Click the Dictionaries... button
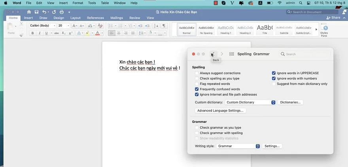The image size is (348, 167). [291, 102]
